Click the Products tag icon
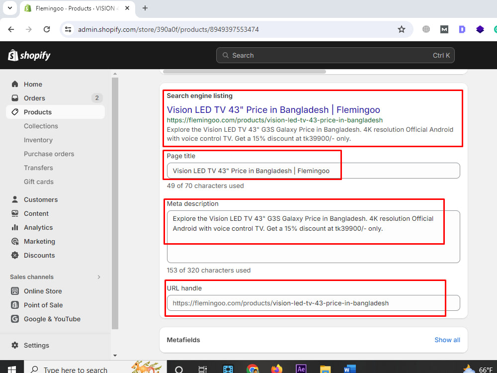Viewport: 497px width, 373px height. click(15, 112)
